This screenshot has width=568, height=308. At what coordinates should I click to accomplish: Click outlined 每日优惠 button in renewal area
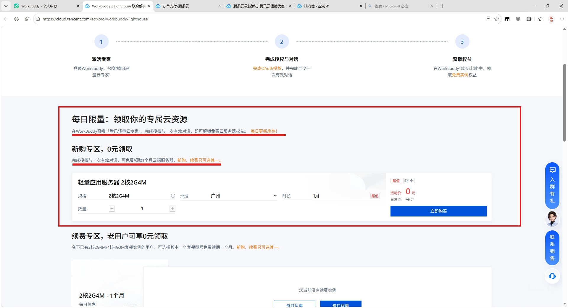click(x=294, y=304)
